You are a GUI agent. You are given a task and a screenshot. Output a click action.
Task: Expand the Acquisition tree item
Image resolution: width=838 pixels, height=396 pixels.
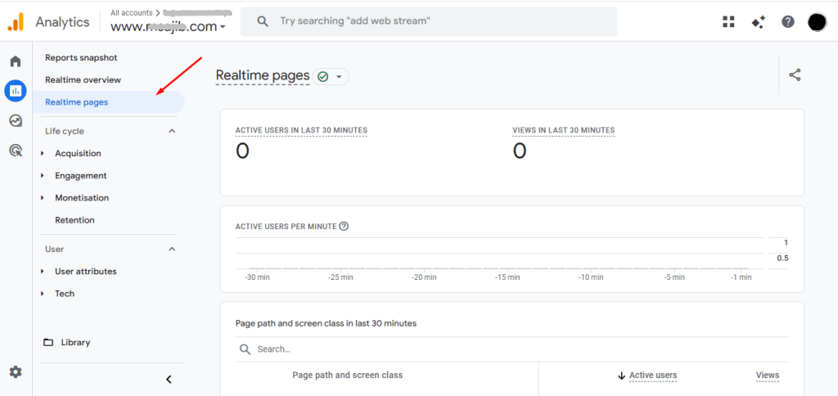coord(43,154)
